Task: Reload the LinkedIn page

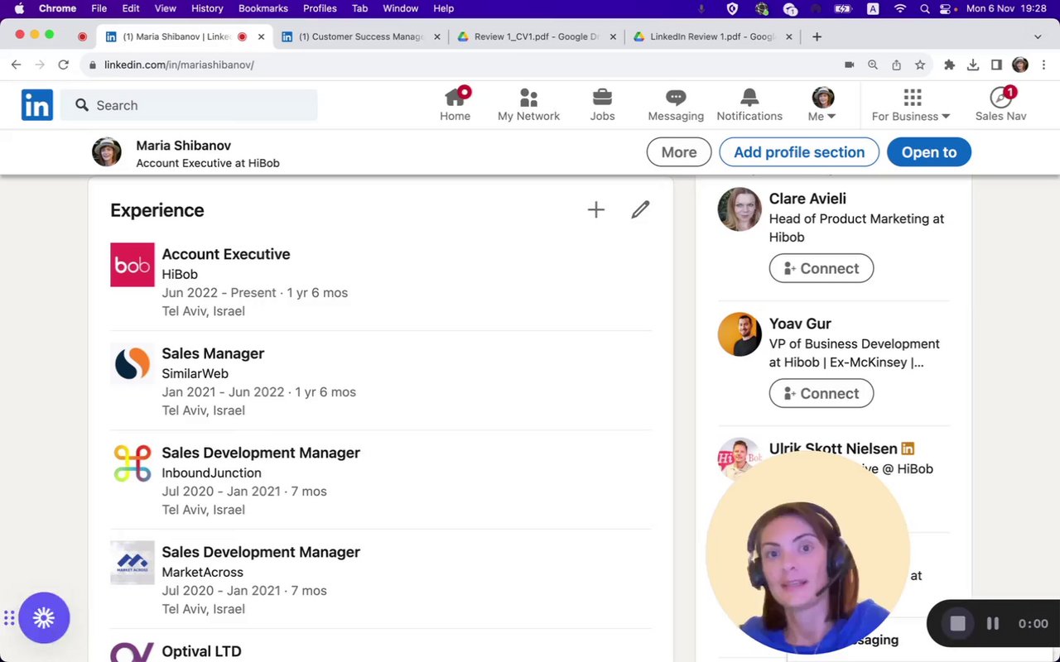Action: [64, 65]
